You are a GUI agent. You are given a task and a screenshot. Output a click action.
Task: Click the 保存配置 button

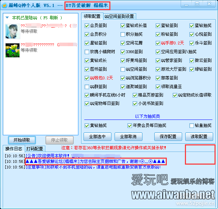click(168, 137)
